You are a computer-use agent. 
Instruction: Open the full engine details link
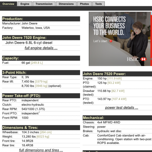pos(41,48)
